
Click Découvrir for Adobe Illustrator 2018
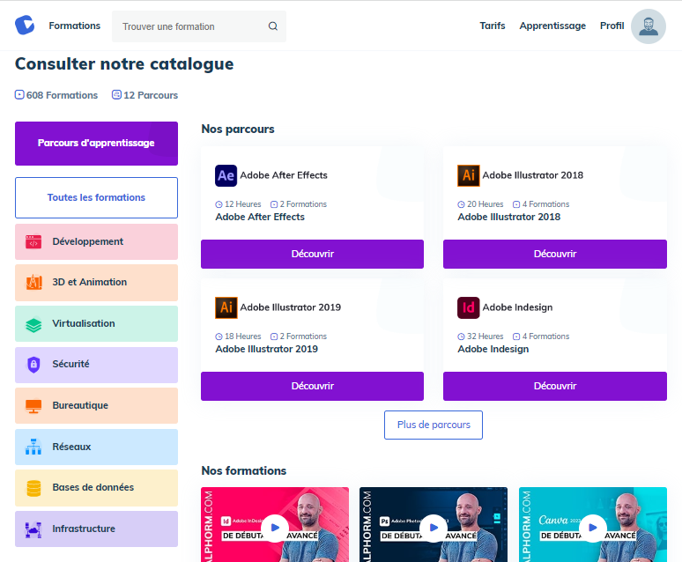point(555,254)
